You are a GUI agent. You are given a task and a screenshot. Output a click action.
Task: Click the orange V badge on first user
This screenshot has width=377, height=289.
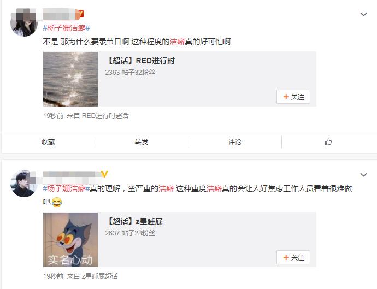(80, 14)
